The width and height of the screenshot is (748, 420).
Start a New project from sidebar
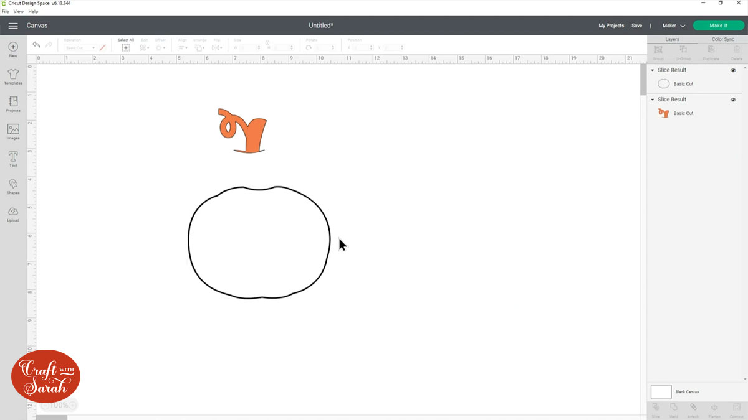[13, 50]
